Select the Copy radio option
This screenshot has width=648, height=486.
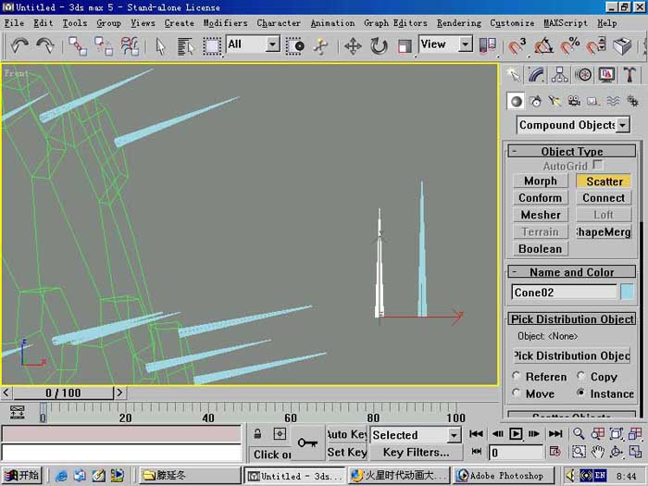(x=580, y=375)
